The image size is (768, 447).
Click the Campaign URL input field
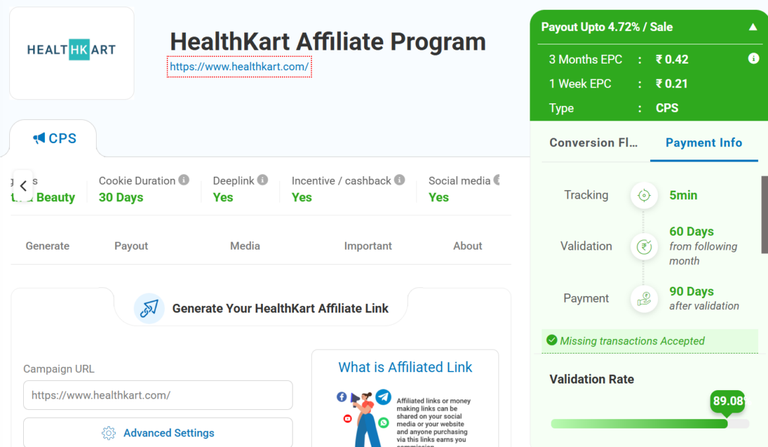click(x=158, y=395)
